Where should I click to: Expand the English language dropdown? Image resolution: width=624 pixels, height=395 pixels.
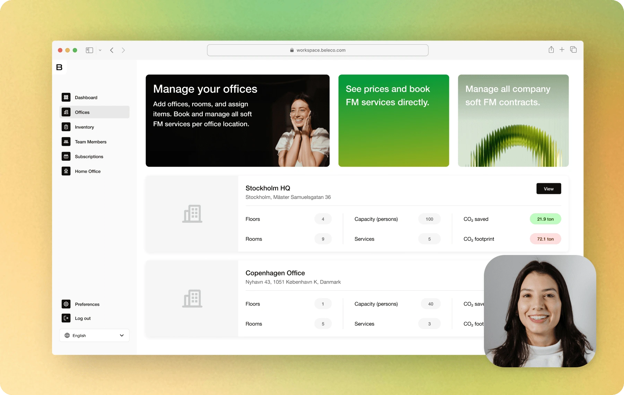pos(94,335)
